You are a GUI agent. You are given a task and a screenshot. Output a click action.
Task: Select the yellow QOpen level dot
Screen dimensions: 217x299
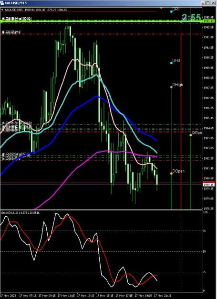pos(191,135)
